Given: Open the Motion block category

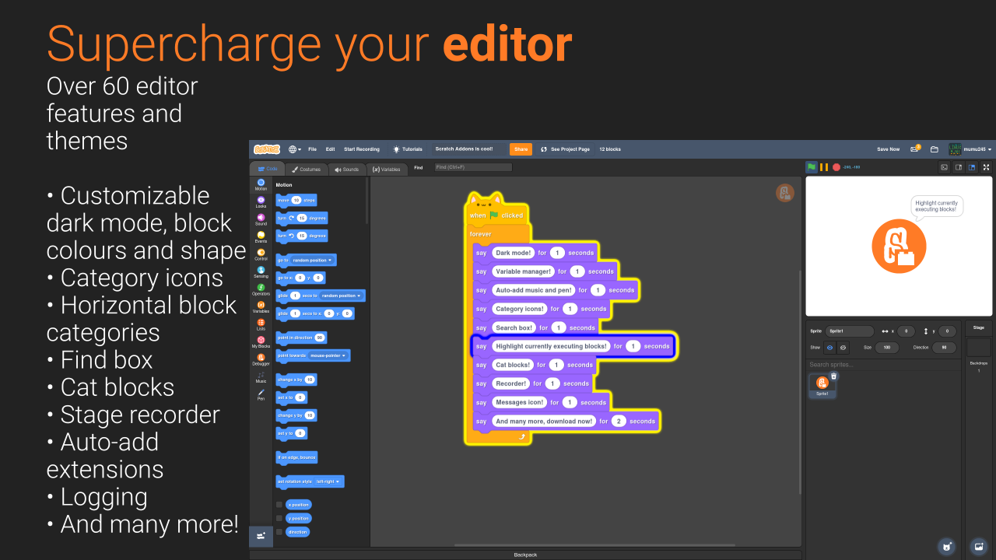Looking at the screenshot, I should [x=261, y=184].
